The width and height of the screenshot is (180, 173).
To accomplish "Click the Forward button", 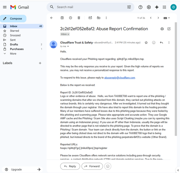I will click(92, 166).
